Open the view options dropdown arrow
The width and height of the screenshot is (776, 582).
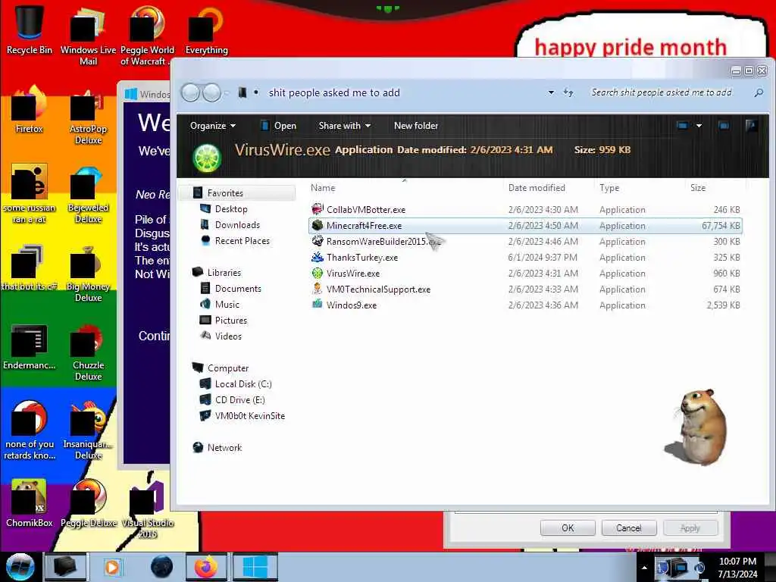click(x=699, y=126)
